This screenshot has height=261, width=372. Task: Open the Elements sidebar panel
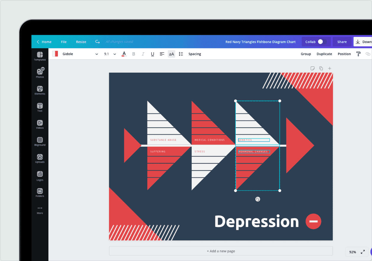pyautogui.click(x=40, y=90)
